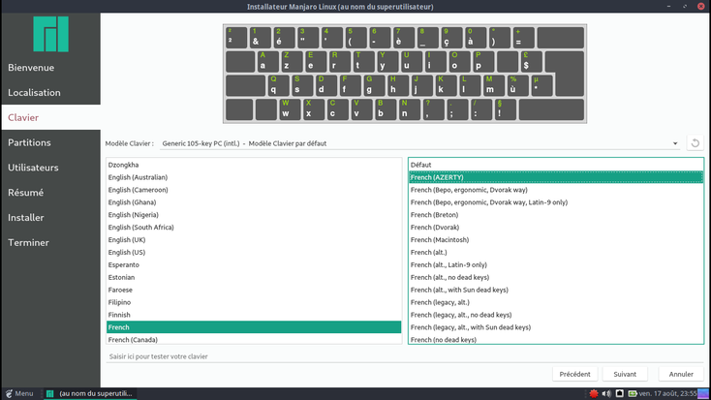Image resolution: width=711 pixels, height=400 pixels.
Task: Click the taskbar clock ven. 17 août
Action: pyautogui.click(x=667, y=393)
